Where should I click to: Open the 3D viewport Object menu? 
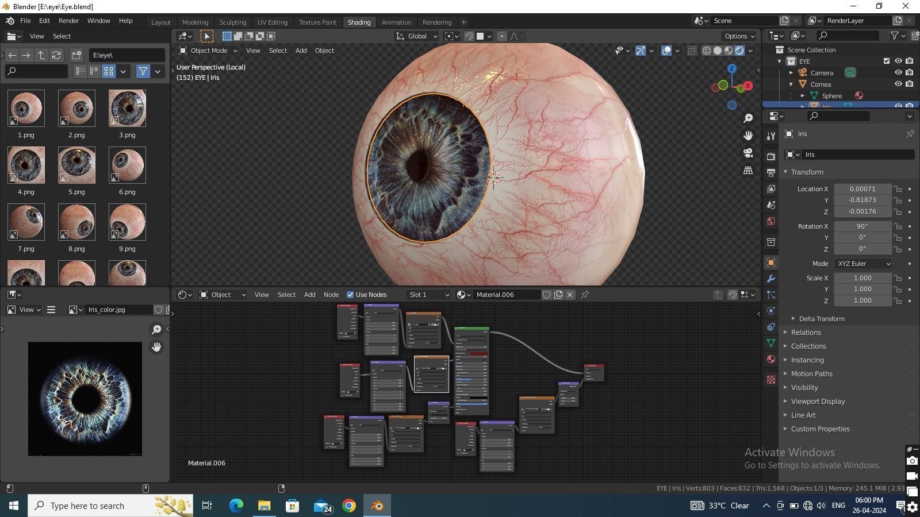(x=324, y=51)
